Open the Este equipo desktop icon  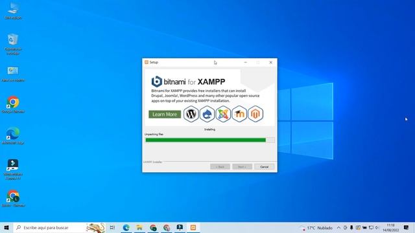(x=13, y=11)
